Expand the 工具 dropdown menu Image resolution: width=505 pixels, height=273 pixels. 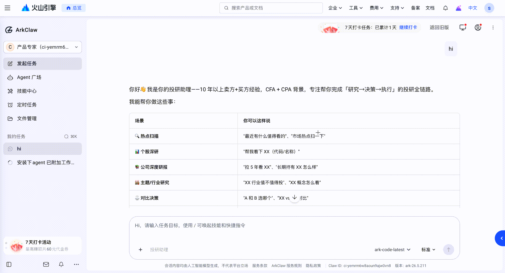(356, 8)
